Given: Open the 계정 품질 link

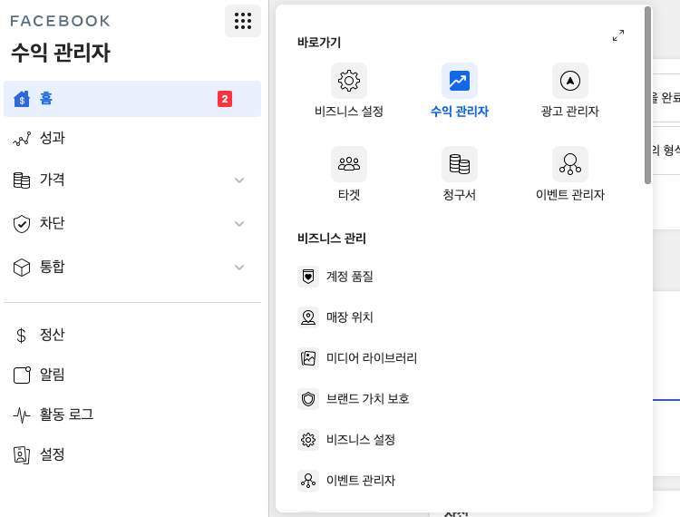Looking at the screenshot, I should [350, 277].
